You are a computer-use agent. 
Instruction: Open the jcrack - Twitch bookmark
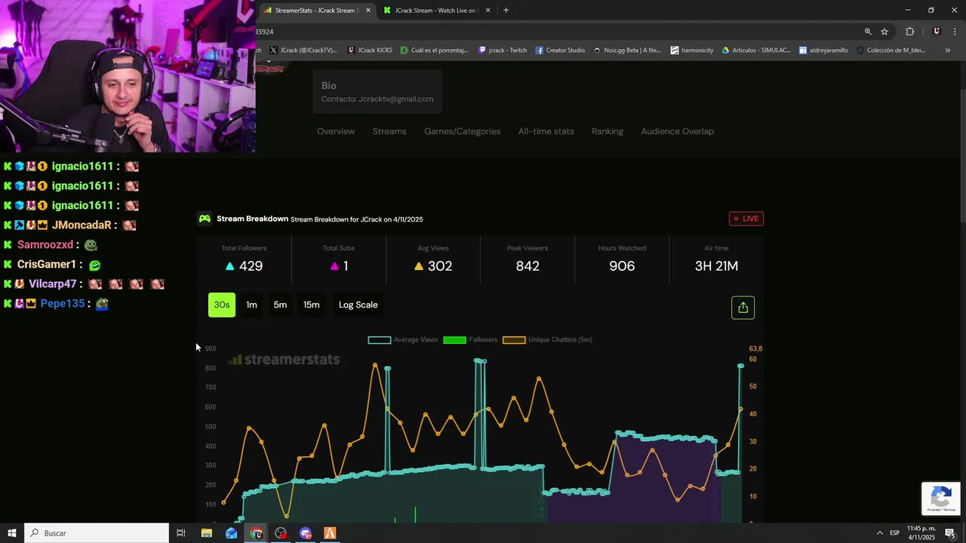coord(503,51)
